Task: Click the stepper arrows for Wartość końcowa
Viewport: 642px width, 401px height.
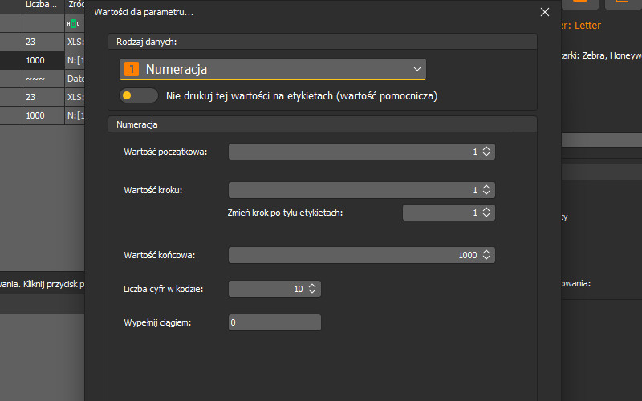Action: (486, 255)
